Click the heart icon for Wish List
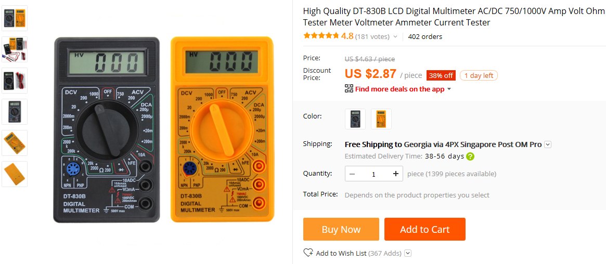This screenshot has width=606, height=264. 308,253
